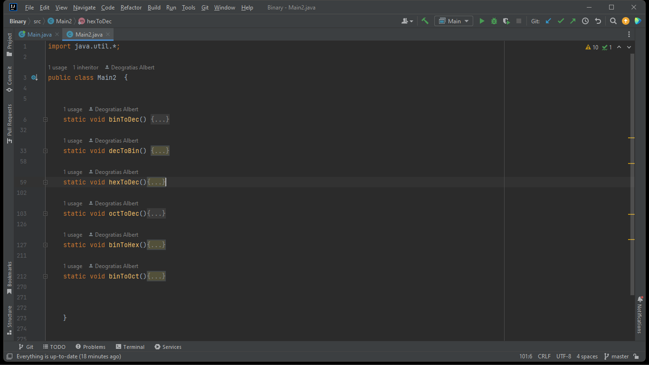Open Search Everywhere magnifier icon
This screenshot has height=365, width=649.
613,21
